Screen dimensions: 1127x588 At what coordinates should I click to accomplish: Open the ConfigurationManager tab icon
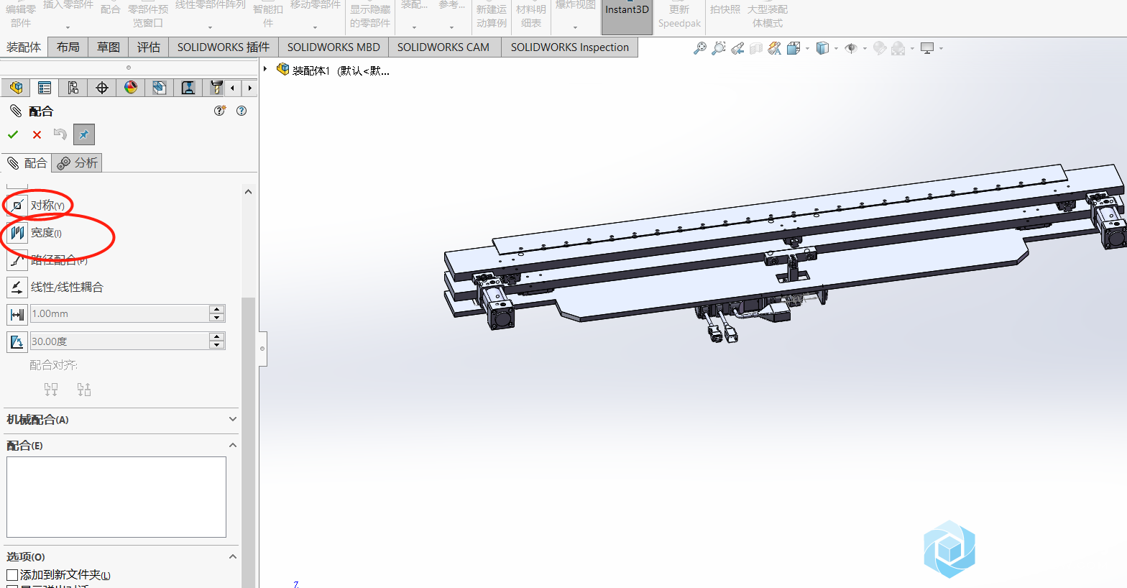coord(73,88)
